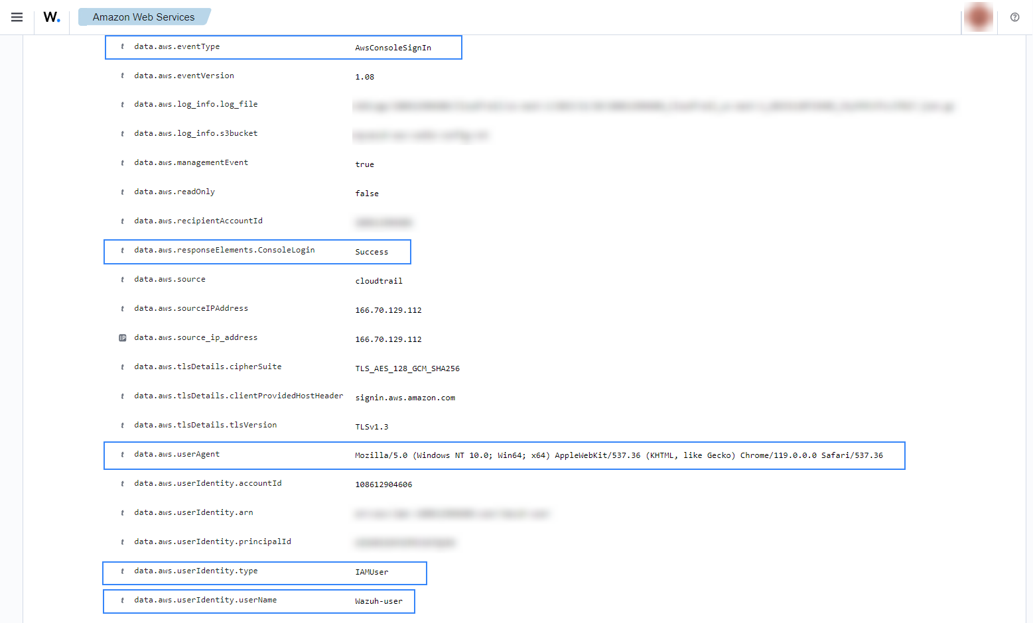Image resolution: width=1033 pixels, height=623 pixels.
Task: Open the hamburger navigation menu
Action: click(x=17, y=17)
